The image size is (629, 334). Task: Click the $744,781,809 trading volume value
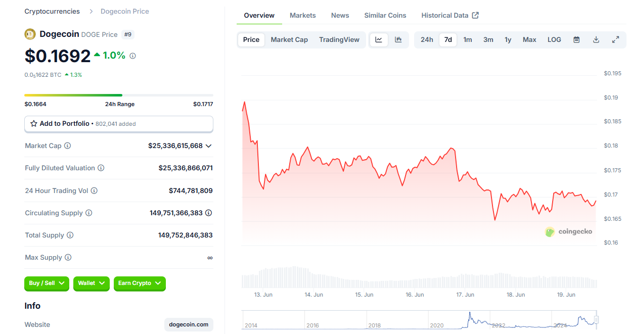tap(191, 190)
